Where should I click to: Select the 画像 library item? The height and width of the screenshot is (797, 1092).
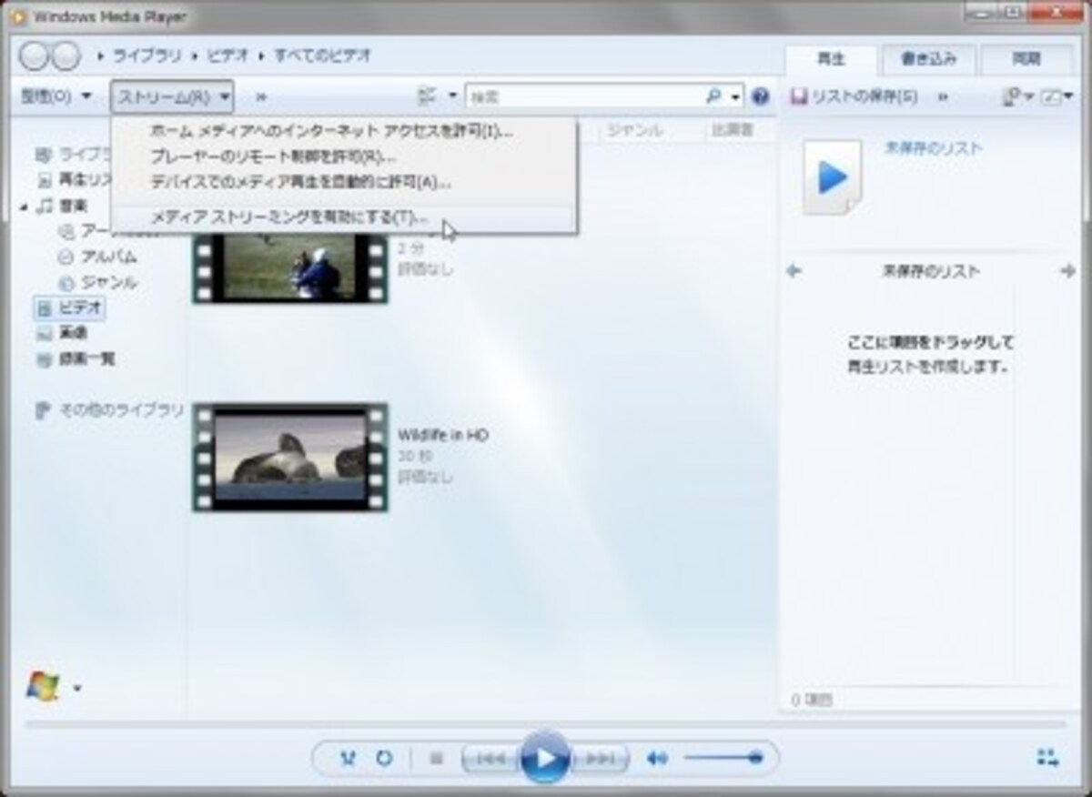(63, 334)
